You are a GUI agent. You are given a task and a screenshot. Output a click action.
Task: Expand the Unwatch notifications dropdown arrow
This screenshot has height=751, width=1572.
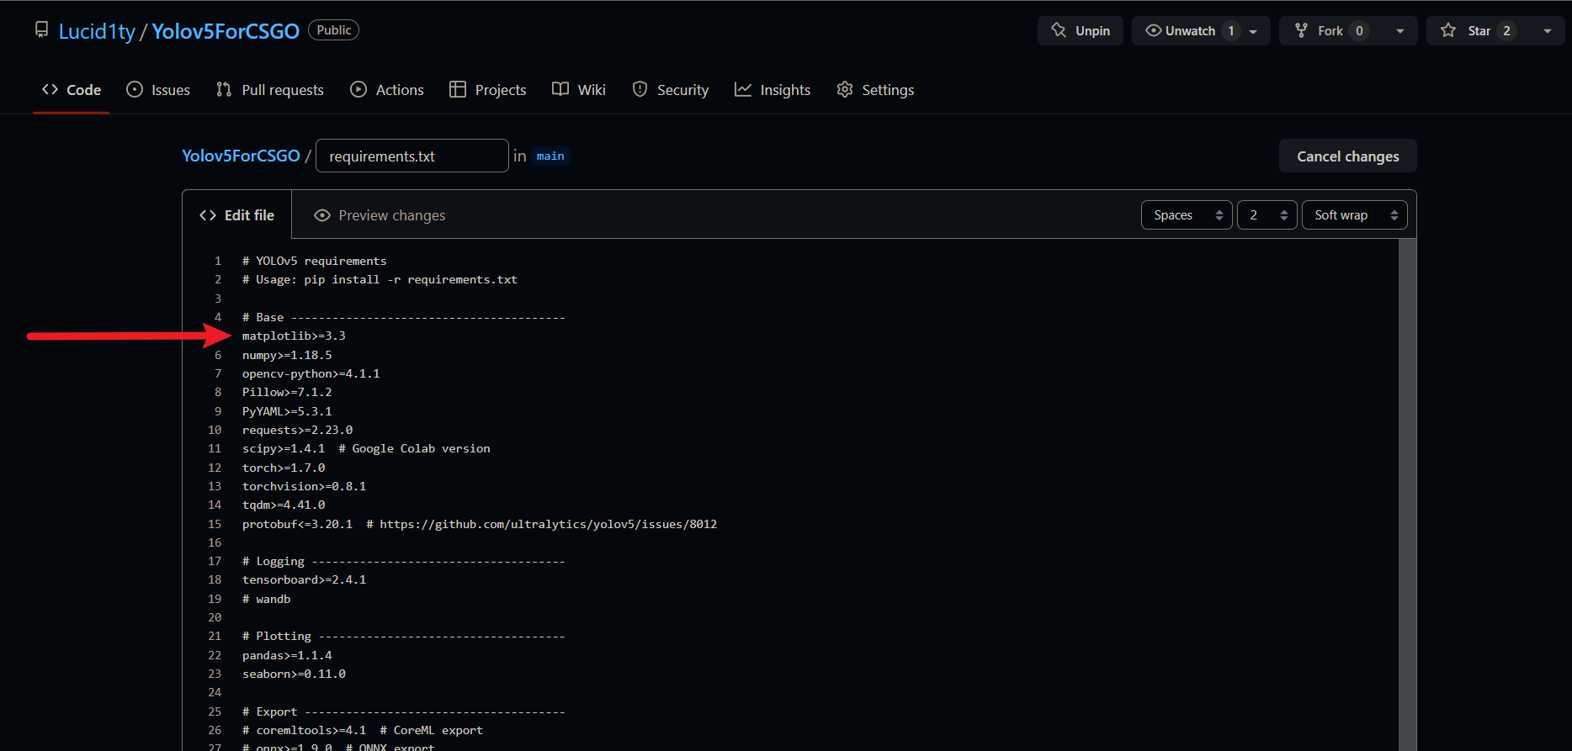tap(1253, 31)
